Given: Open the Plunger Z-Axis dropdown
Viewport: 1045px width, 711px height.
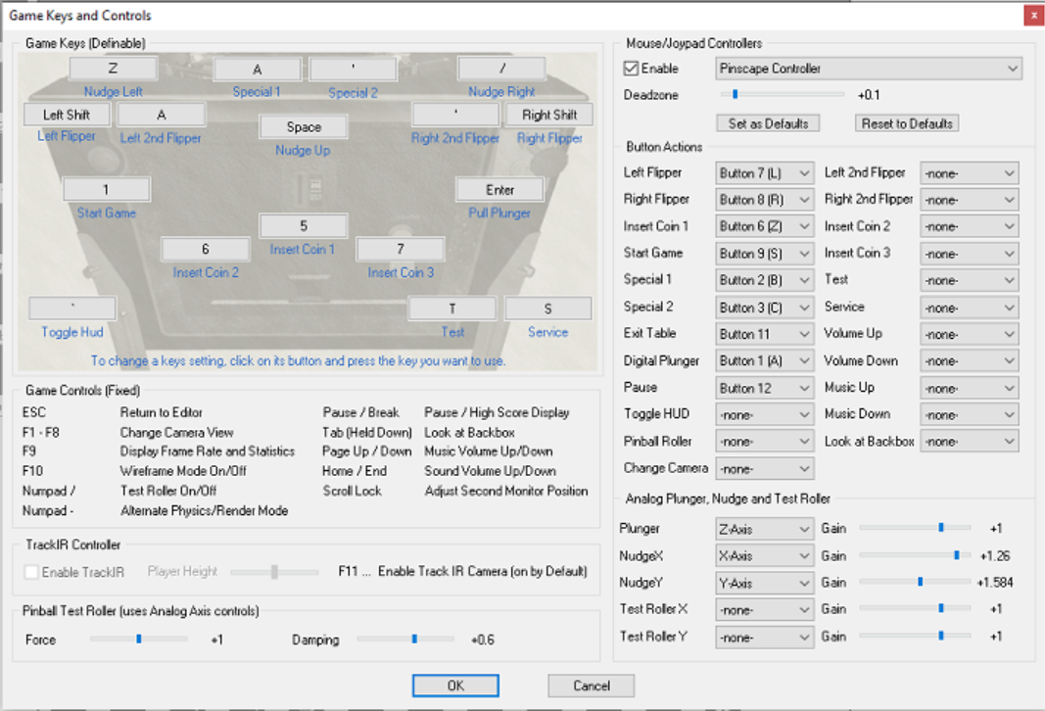Looking at the screenshot, I should [765, 529].
